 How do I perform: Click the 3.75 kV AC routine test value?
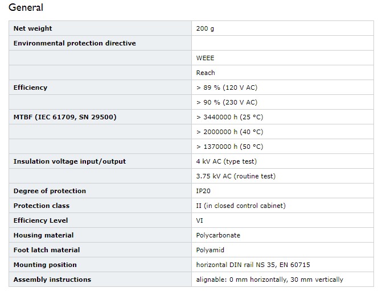pos(236,176)
